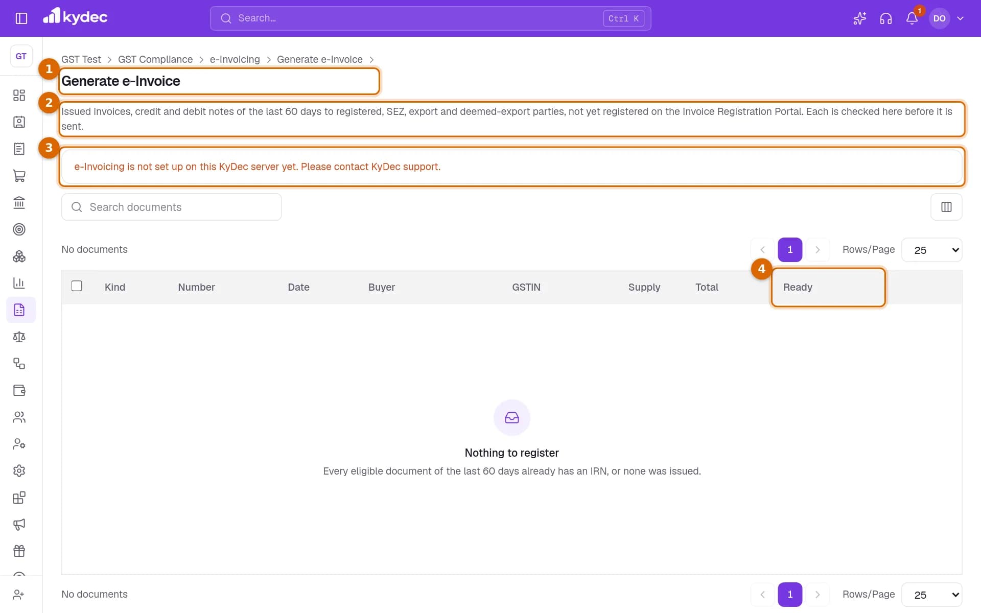Open Rows/Page dropdown above the table

click(932, 250)
